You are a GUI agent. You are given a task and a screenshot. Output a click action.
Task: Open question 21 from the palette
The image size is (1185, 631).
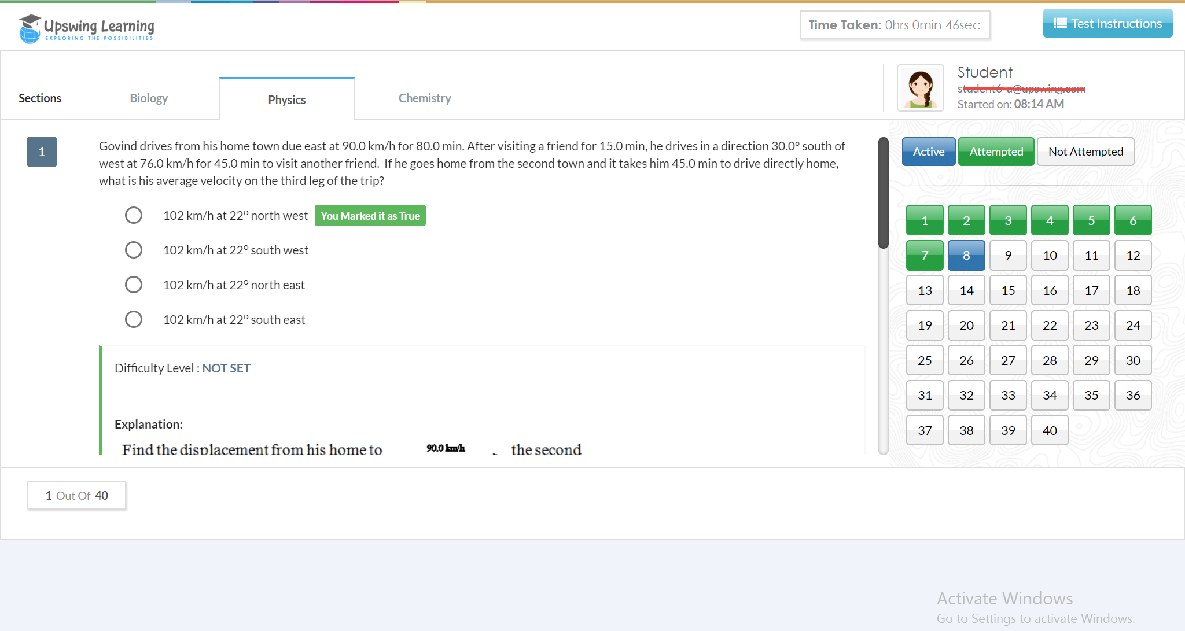coord(1008,326)
